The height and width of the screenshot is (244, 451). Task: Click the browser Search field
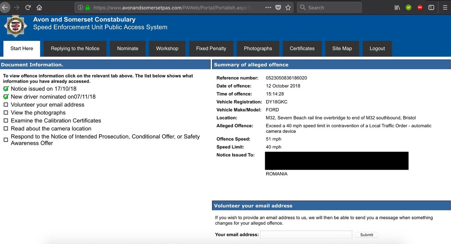click(x=329, y=7)
